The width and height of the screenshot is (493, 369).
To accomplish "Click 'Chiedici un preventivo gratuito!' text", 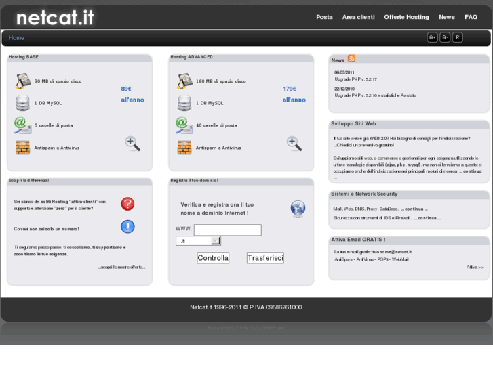I will click(365, 145).
